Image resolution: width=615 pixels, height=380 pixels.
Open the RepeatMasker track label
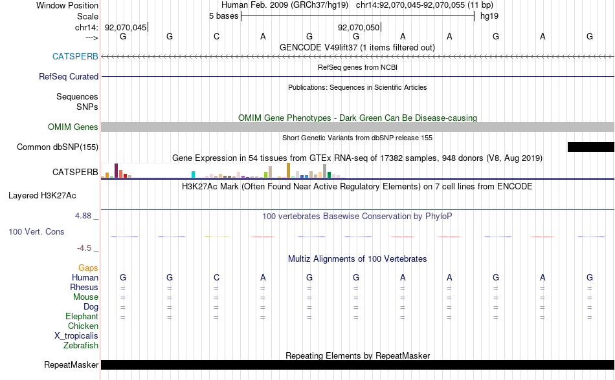click(71, 364)
